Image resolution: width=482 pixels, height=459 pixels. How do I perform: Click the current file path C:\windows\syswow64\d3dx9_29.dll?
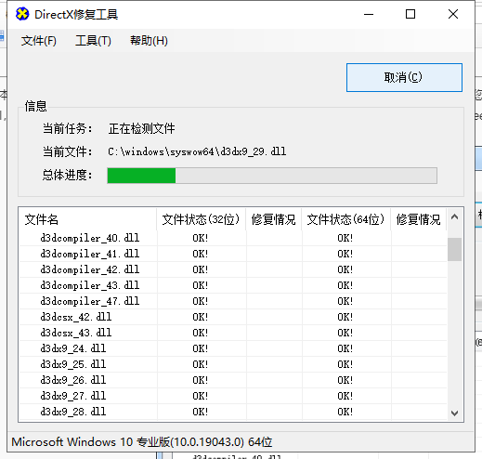pyautogui.click(x=197, y=151)
